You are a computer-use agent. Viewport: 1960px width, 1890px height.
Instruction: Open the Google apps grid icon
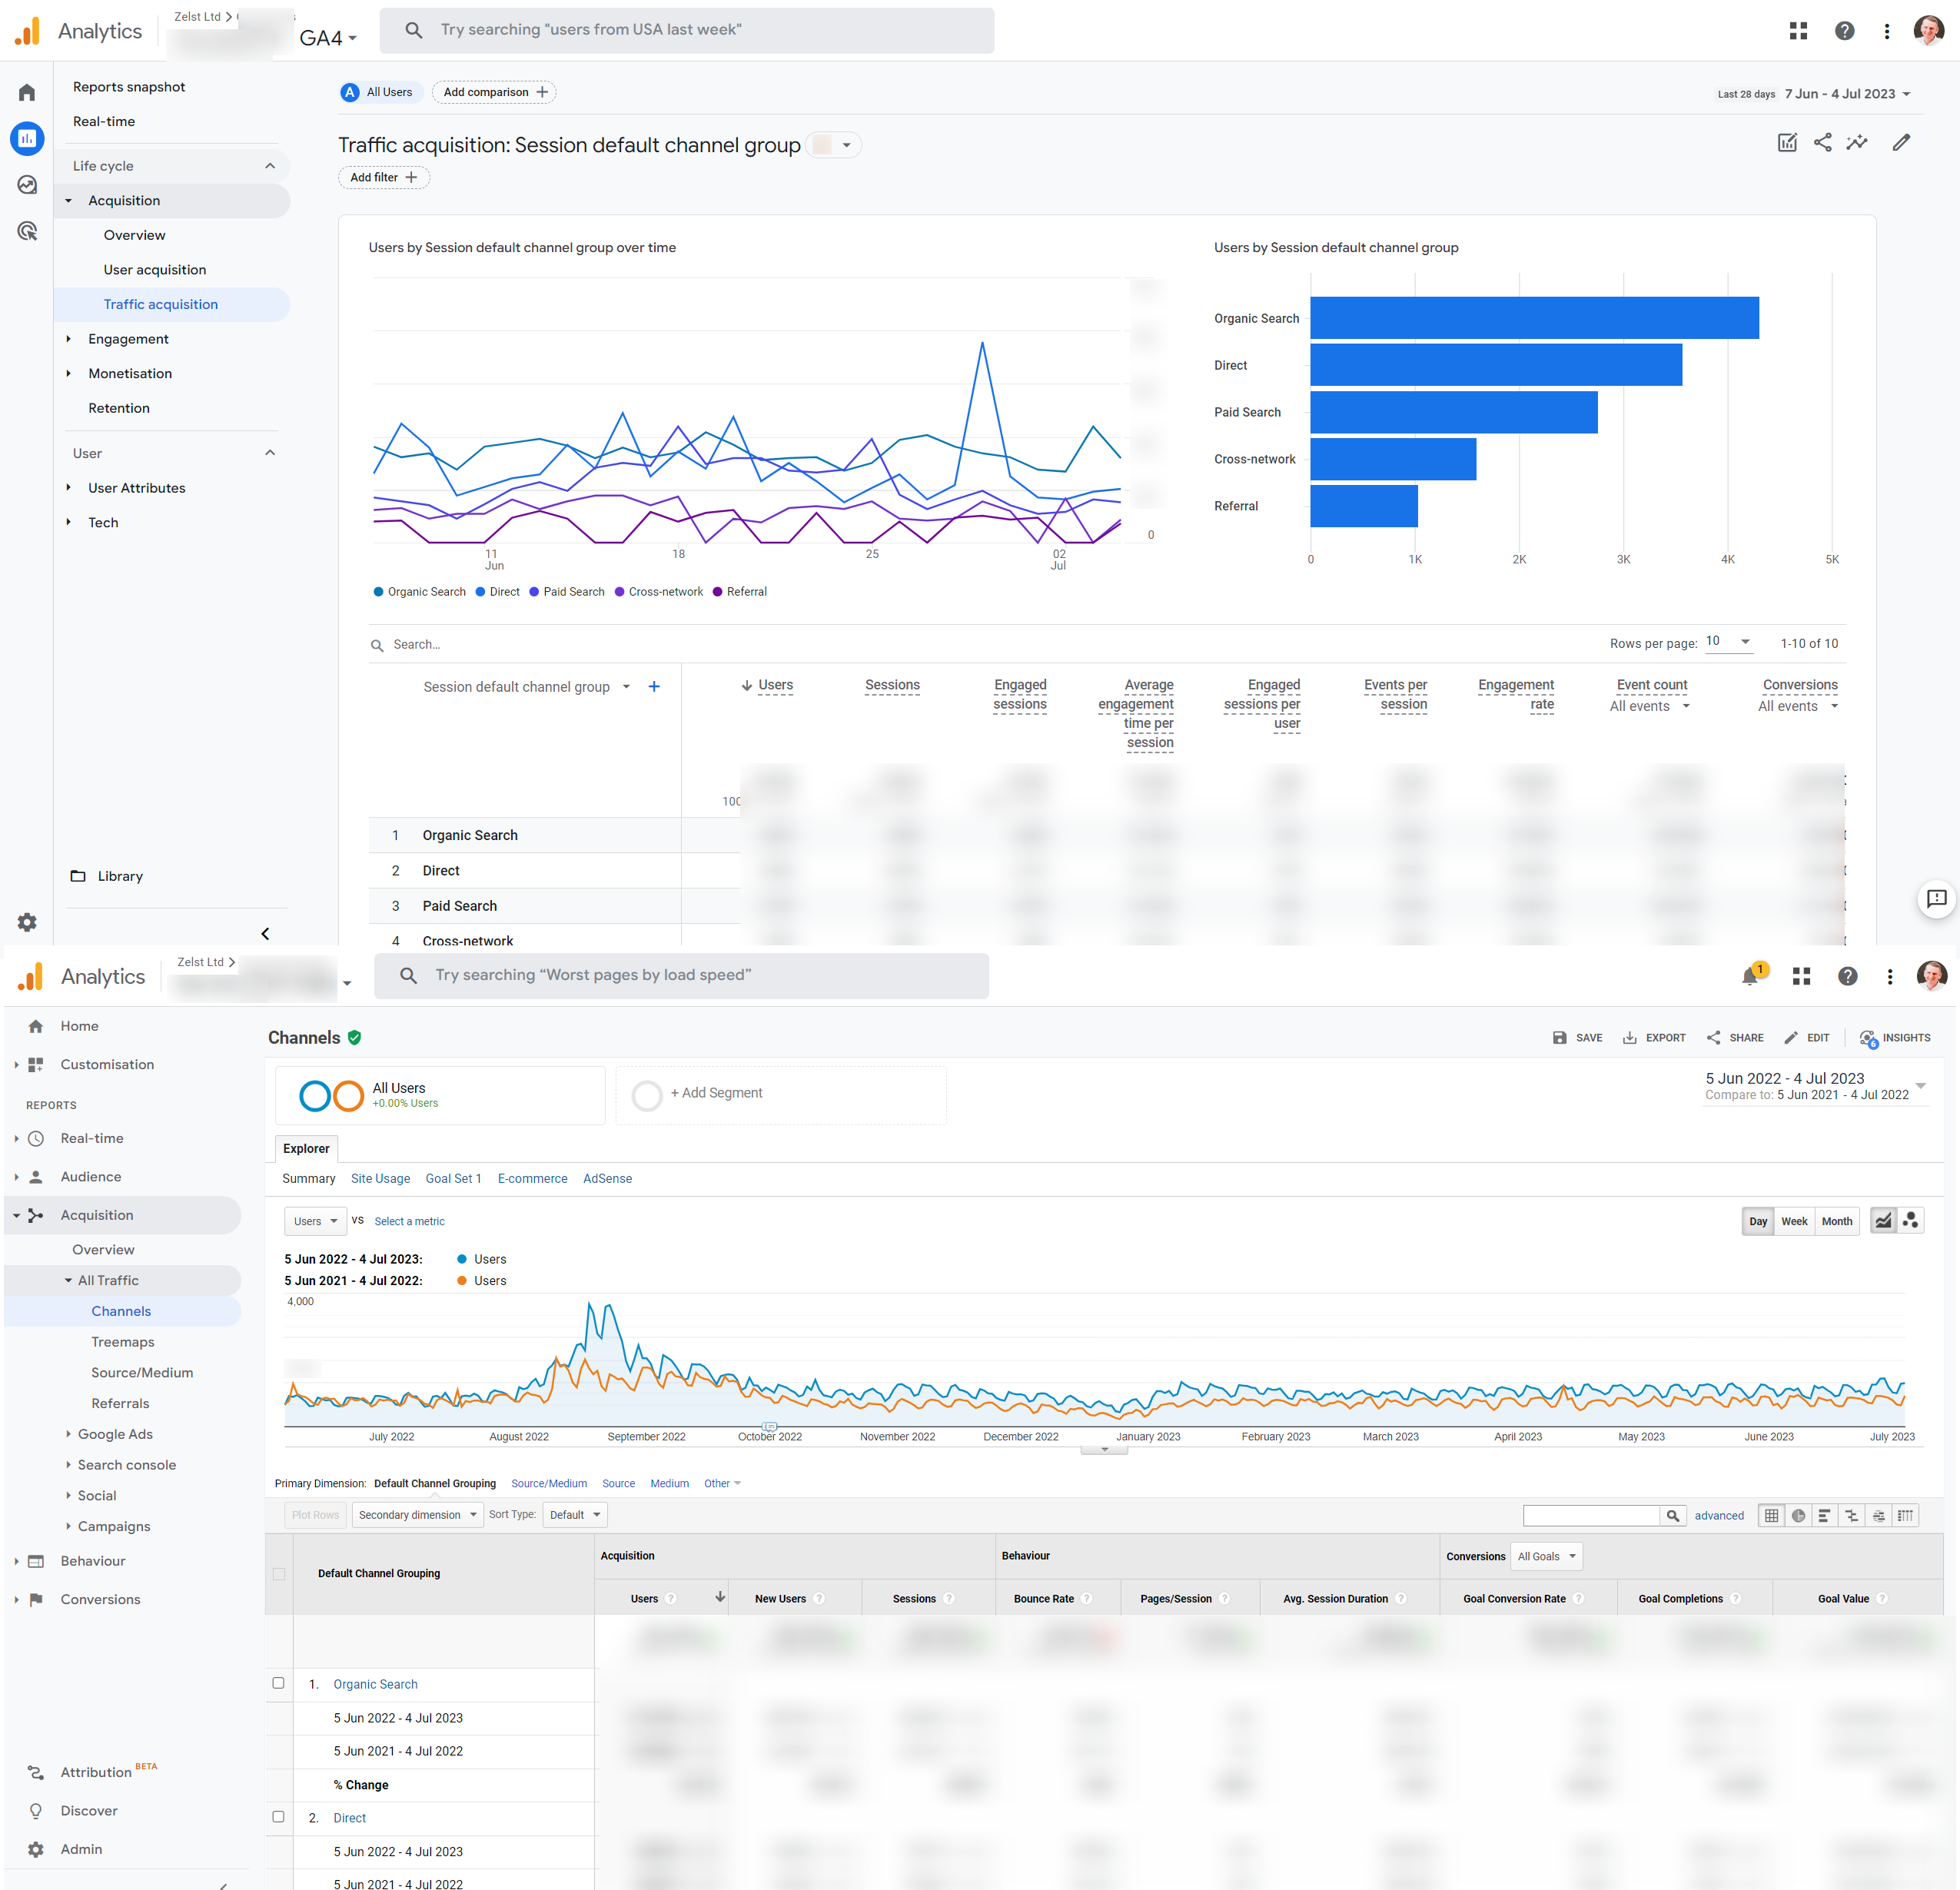point(1798,31)
